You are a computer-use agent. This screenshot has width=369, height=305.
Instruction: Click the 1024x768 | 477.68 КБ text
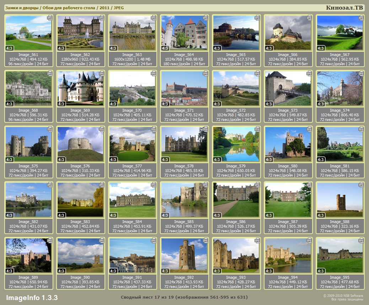click(x=340, y=282)
